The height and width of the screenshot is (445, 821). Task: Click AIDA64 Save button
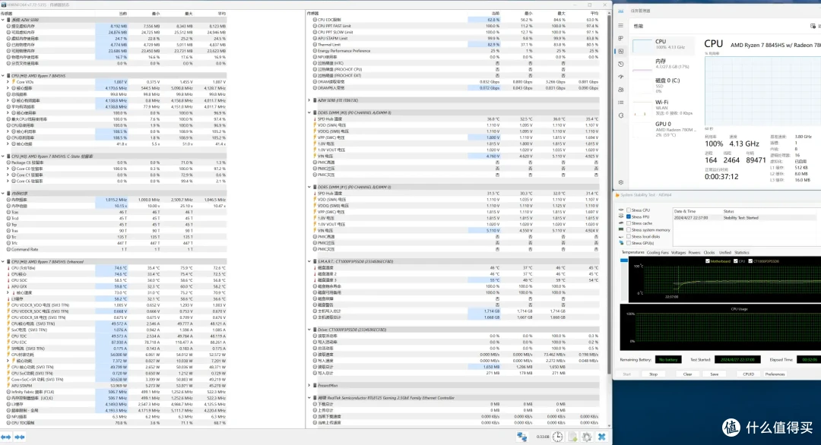point(714,374)
